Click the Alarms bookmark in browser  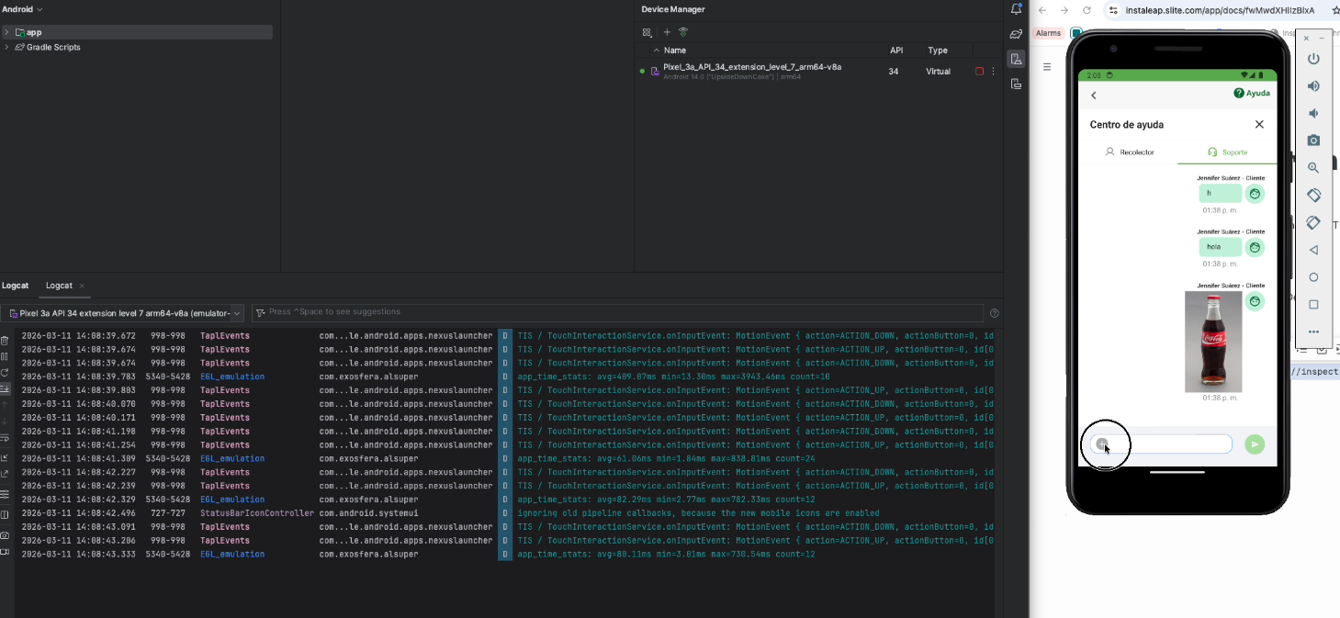coord(1049,33)
